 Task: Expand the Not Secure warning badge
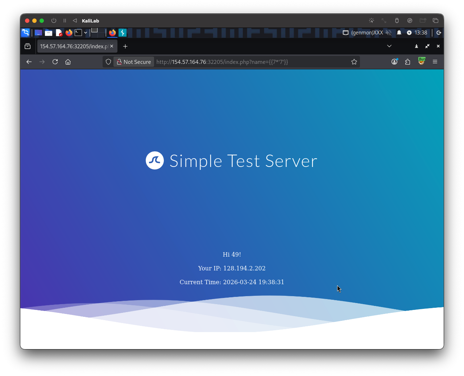133,62
